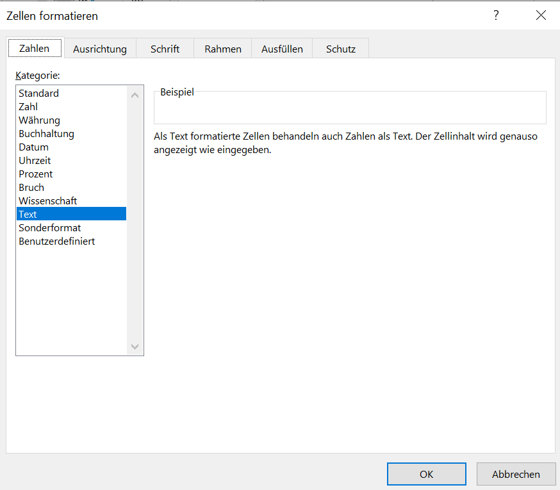Select the Währung category
Screen dimensions: 560x490
click(x=39, y=120)
